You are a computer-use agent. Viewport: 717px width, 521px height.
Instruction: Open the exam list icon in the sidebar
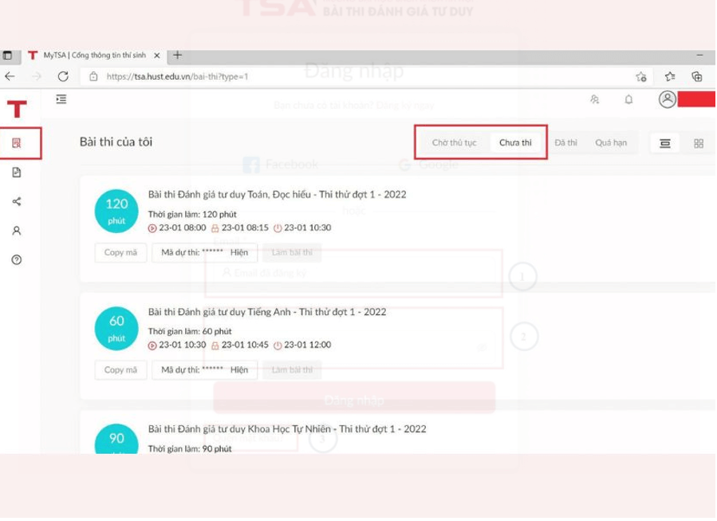click(17, 144)
